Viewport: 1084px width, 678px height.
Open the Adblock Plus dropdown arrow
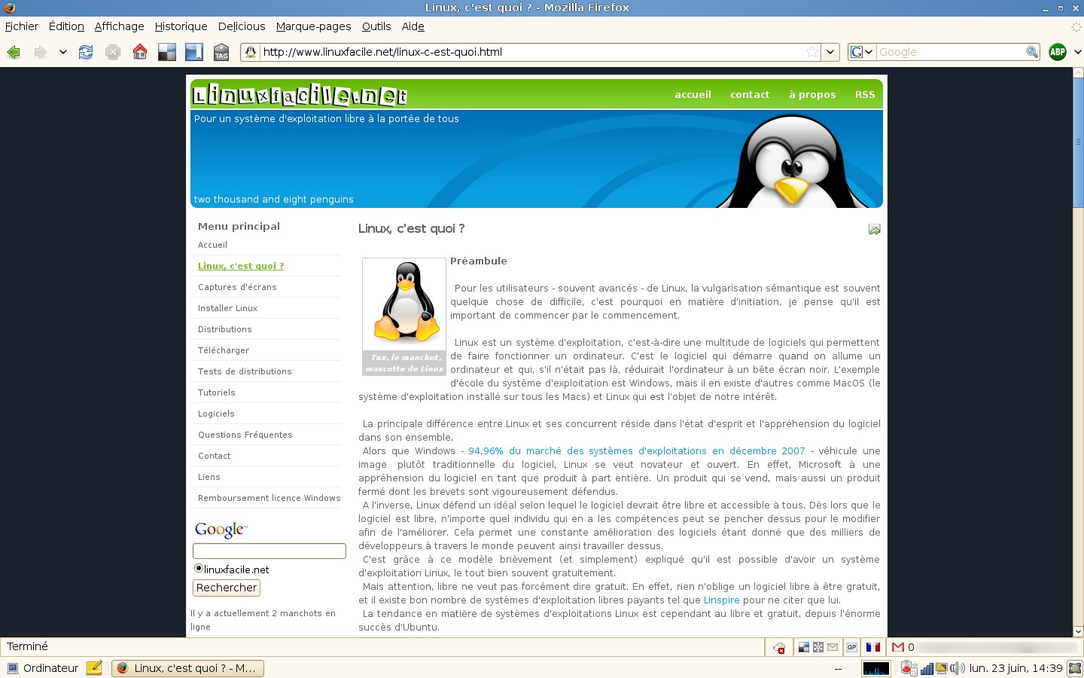pos(1077,52)
